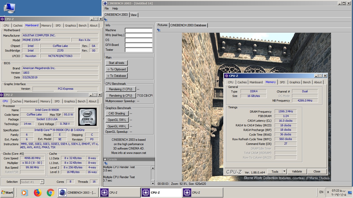The width and height of the screenshot is (353, 198).
Task: Click the 7133 CB-CPU score text
Action: [145, 96]
